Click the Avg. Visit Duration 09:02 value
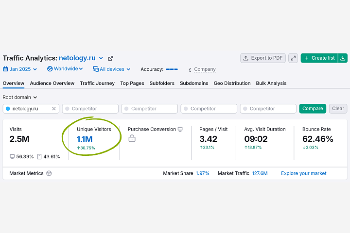Screen dimensions: 350x233 (256, 139)
